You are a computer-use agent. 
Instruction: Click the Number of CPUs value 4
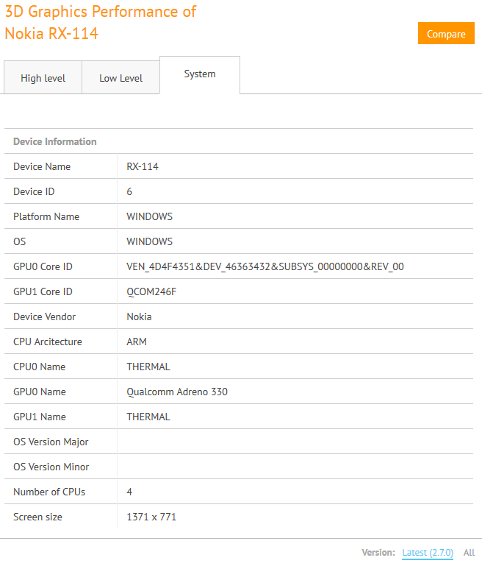[129, 492]
